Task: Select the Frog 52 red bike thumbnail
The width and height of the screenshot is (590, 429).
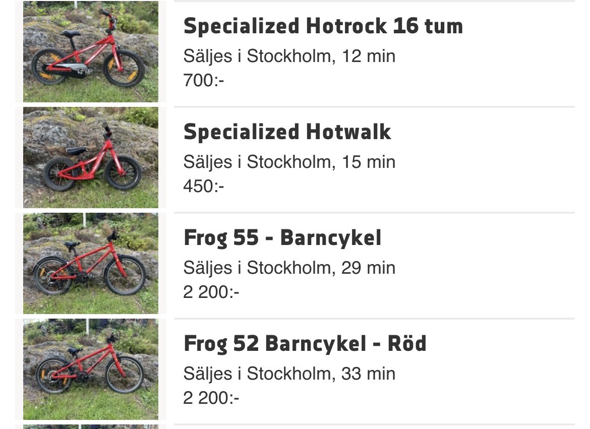Action: 91,369
